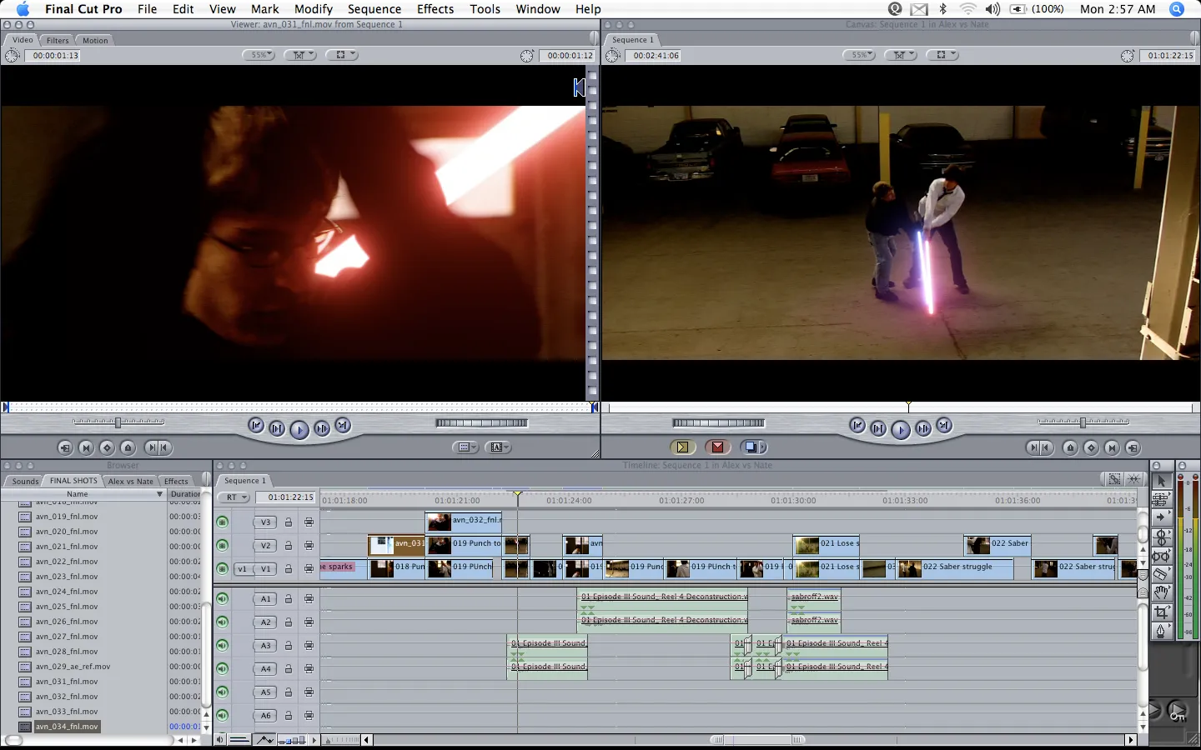Go to next edit in Canvas
The height and width of the screenshot is (750, 1201).
[x=944, y=426]
